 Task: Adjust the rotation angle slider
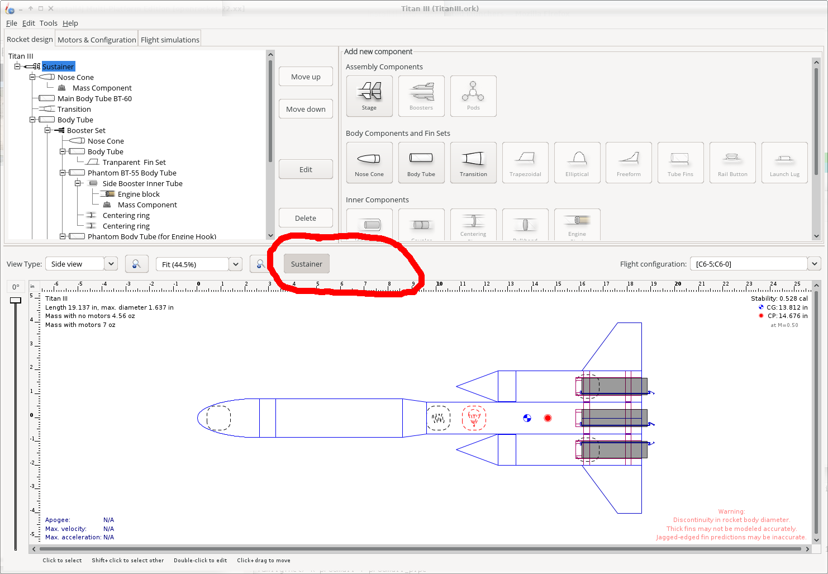click(15, 301)
